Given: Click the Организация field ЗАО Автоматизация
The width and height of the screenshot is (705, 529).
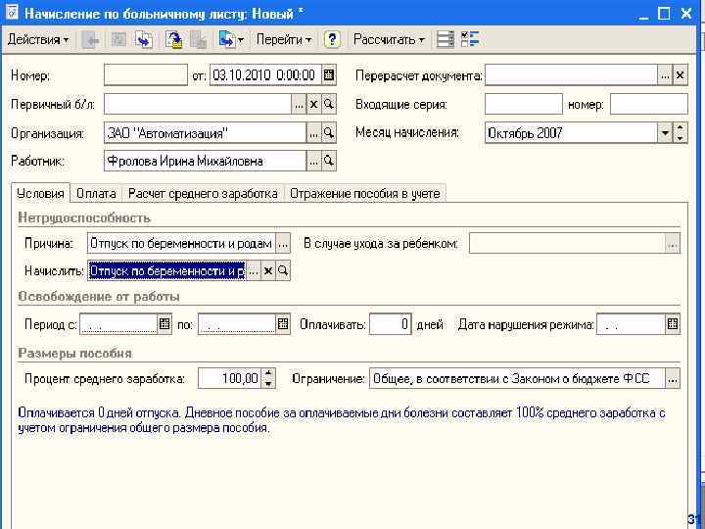Looking at the screenshot, I should pyautogui.click(x=205, y=133).
